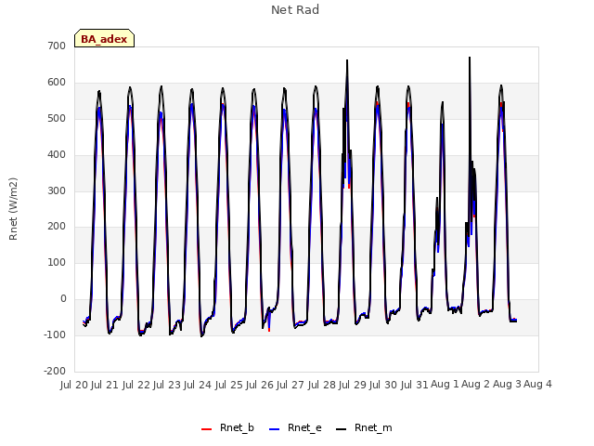Screen dimensions: 594x446
Task: Click the Aug 3 x-axis date label
Action: tap(507, 384)
